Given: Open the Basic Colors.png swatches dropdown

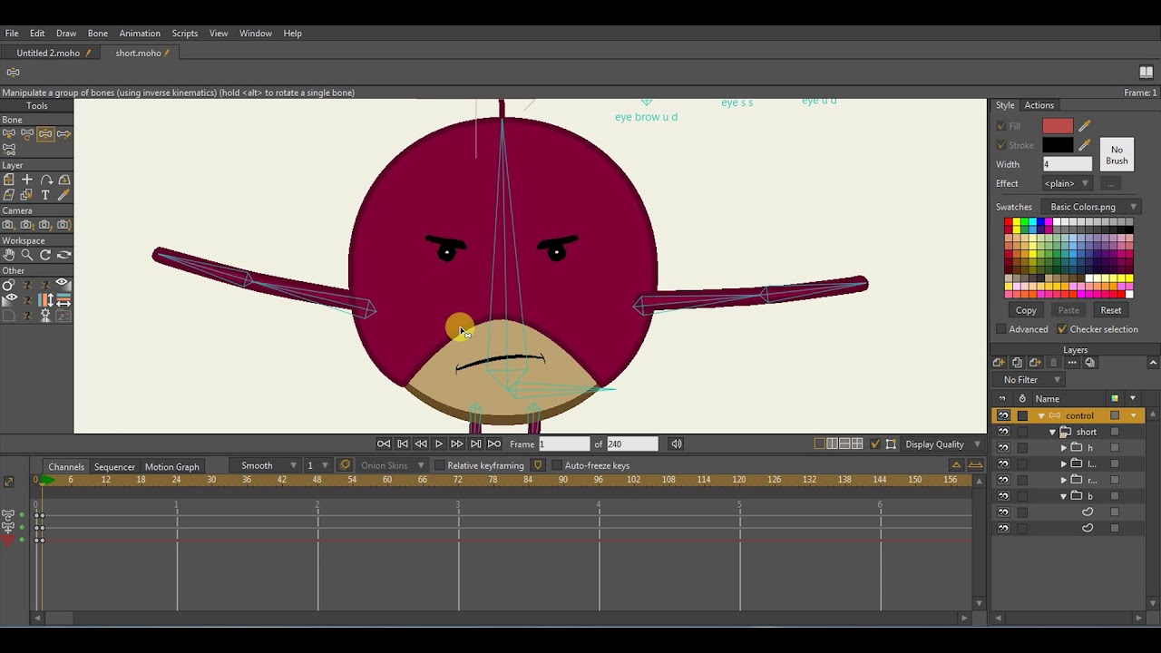Looking at the screenshot, I should coord(1089,207).
